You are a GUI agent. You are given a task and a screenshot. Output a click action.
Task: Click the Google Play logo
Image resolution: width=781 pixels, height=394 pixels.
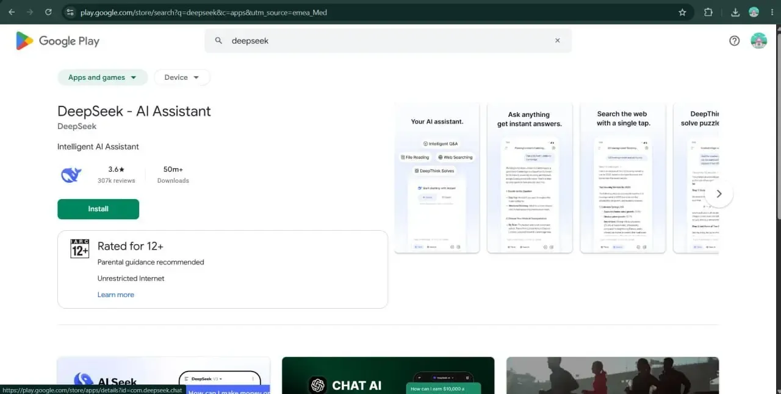(x=57, y=41)
